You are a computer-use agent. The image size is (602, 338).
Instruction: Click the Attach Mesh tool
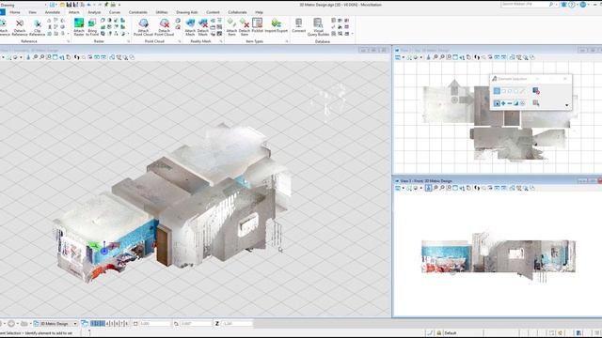click(190, 27)
